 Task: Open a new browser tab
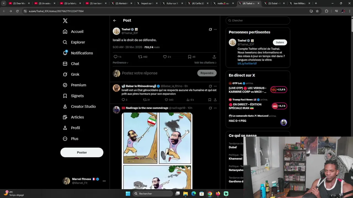[316, 3]
